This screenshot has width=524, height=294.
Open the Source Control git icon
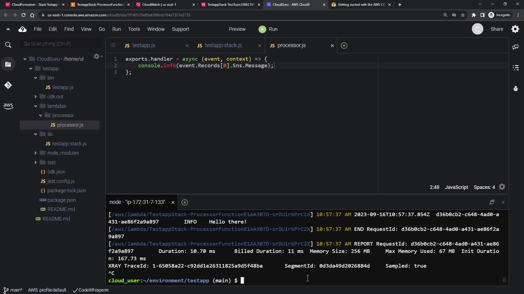8,85
